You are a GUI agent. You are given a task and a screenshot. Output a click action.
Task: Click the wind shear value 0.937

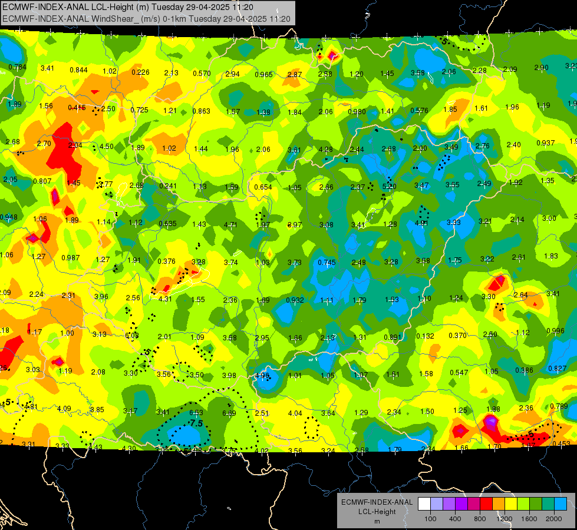[x=546, y=143]
